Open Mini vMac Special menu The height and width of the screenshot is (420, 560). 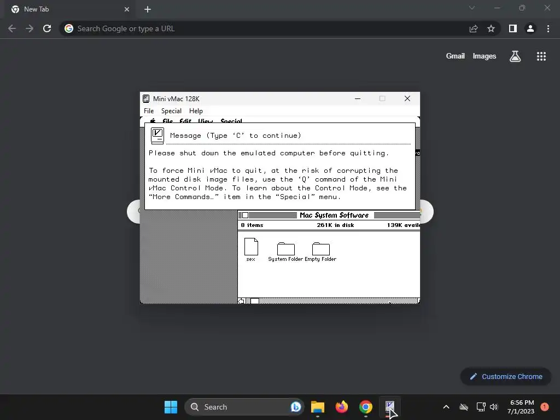[x=171, y=111]
